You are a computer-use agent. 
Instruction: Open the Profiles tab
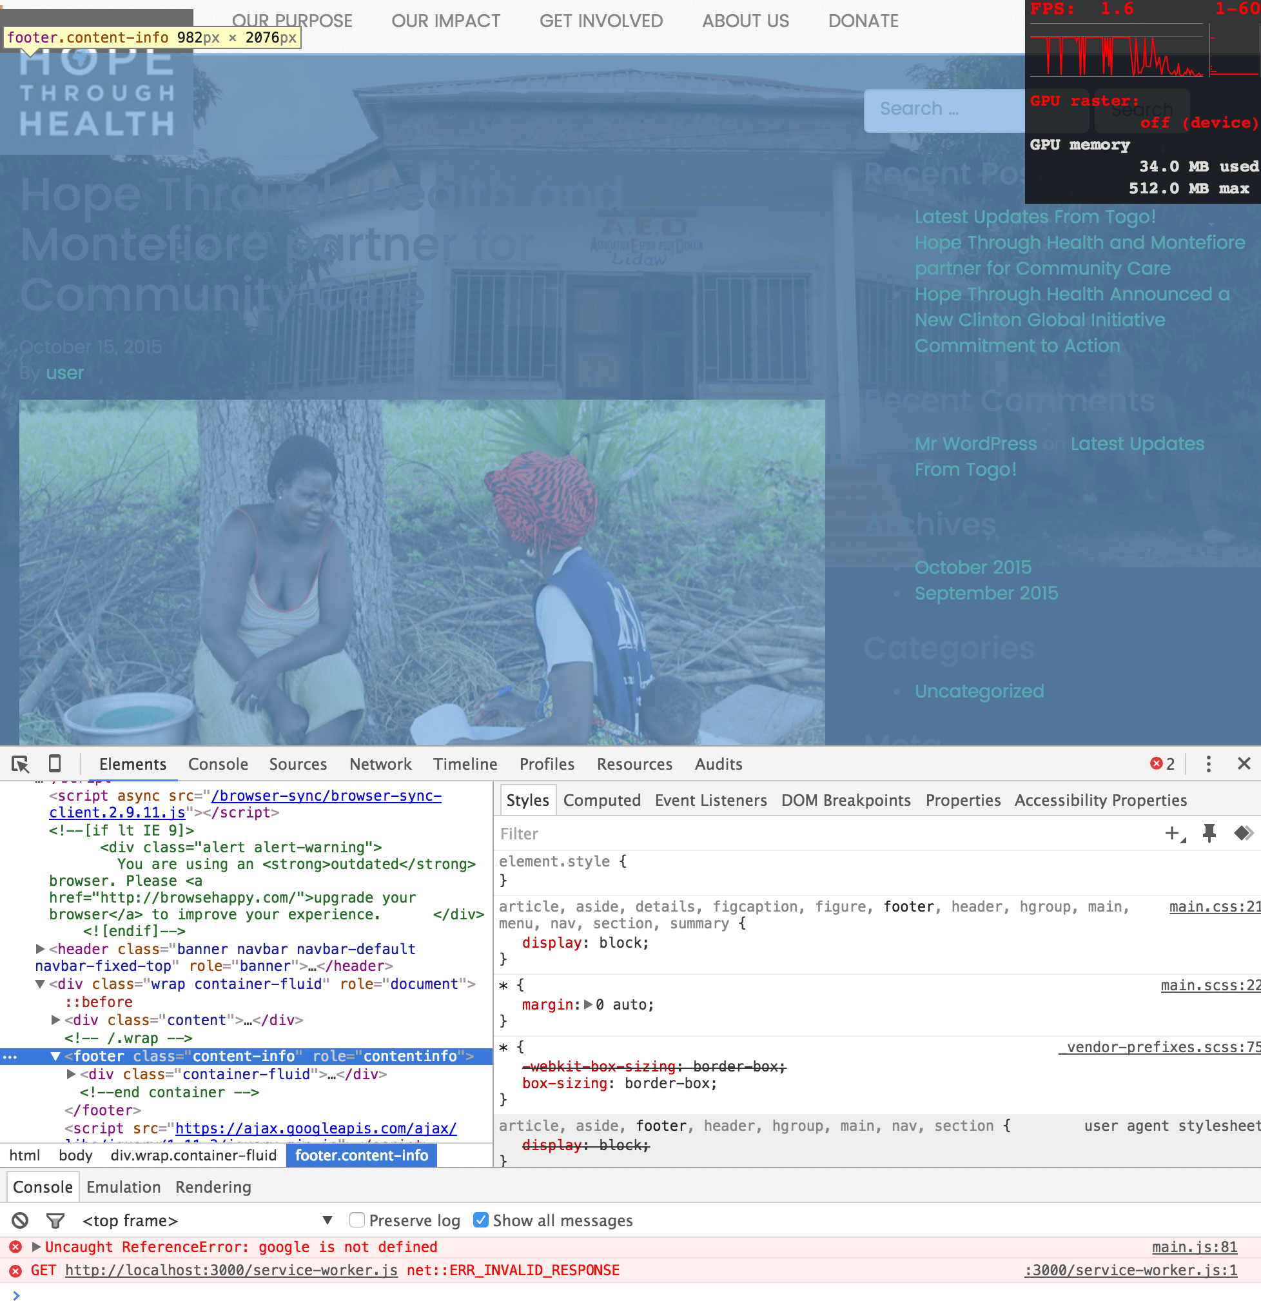547,764
